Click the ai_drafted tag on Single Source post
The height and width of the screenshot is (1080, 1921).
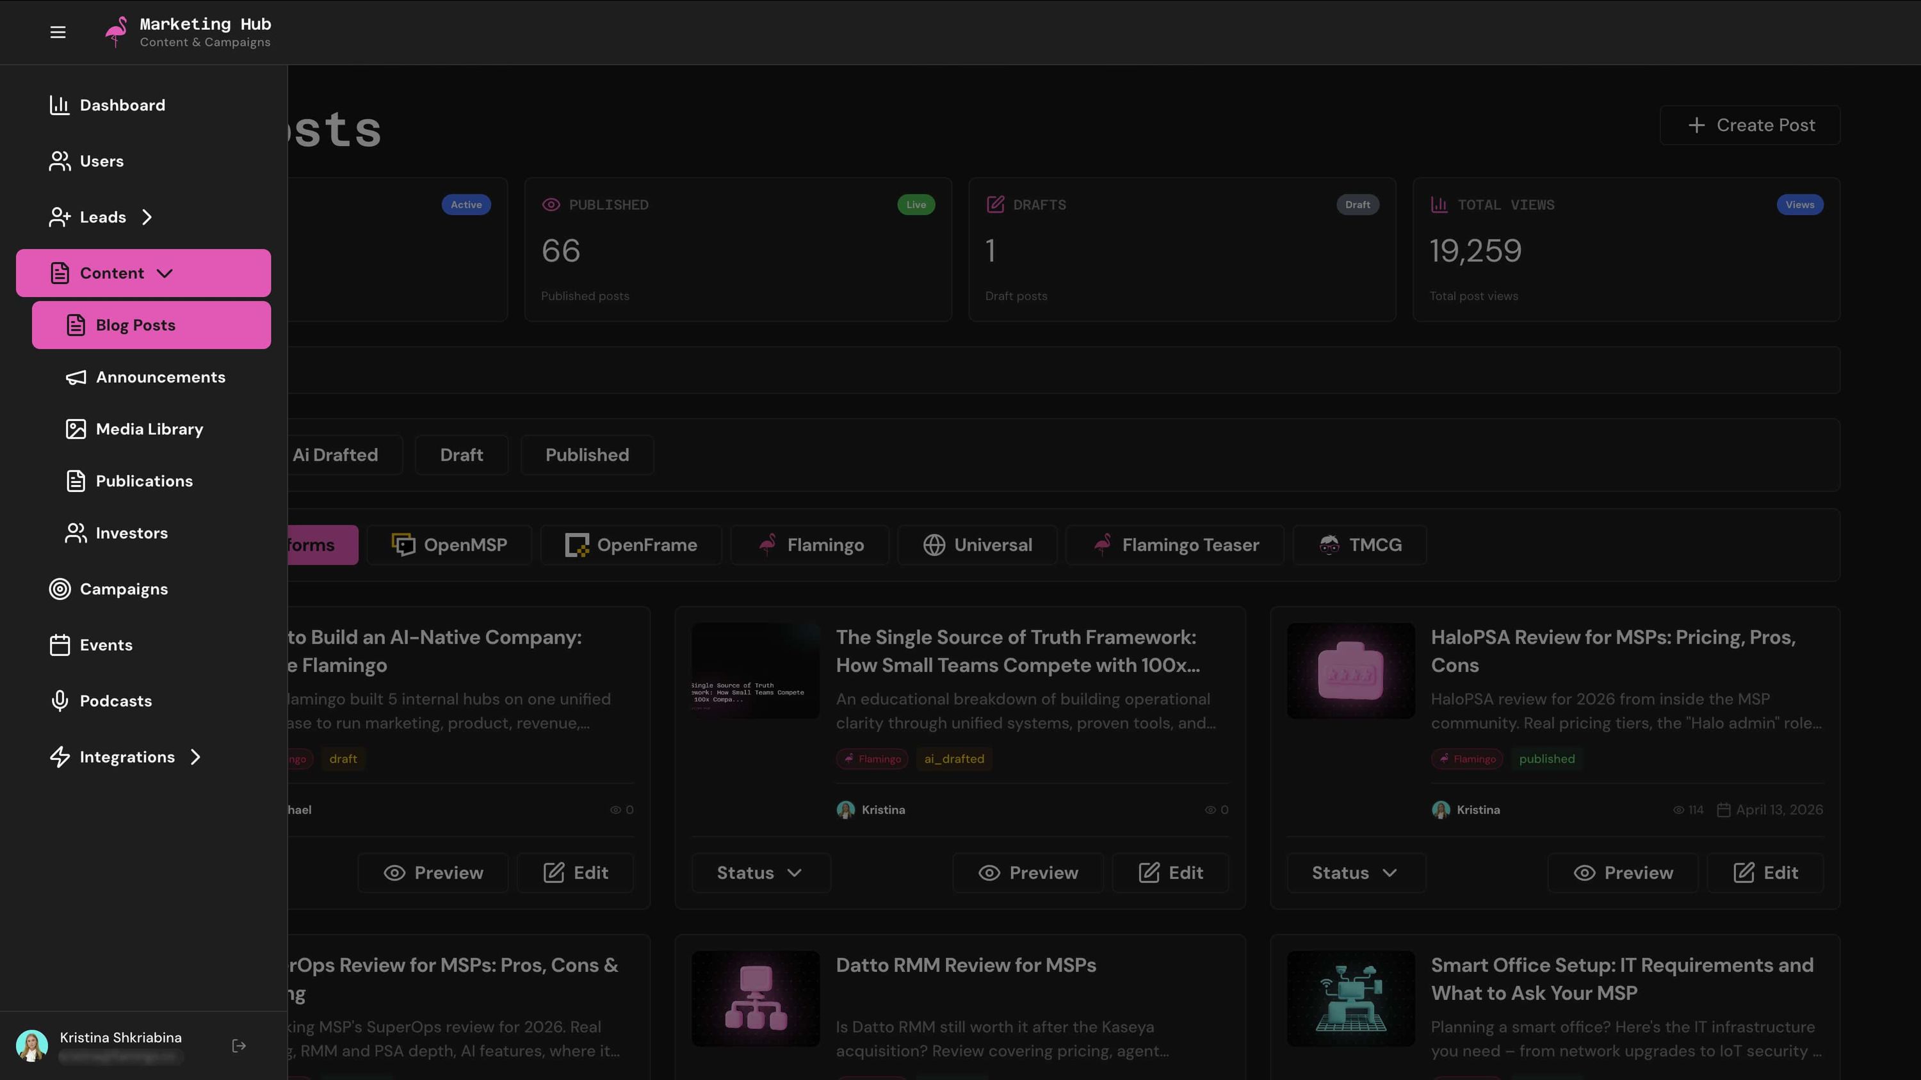click(x=954, y=759)
